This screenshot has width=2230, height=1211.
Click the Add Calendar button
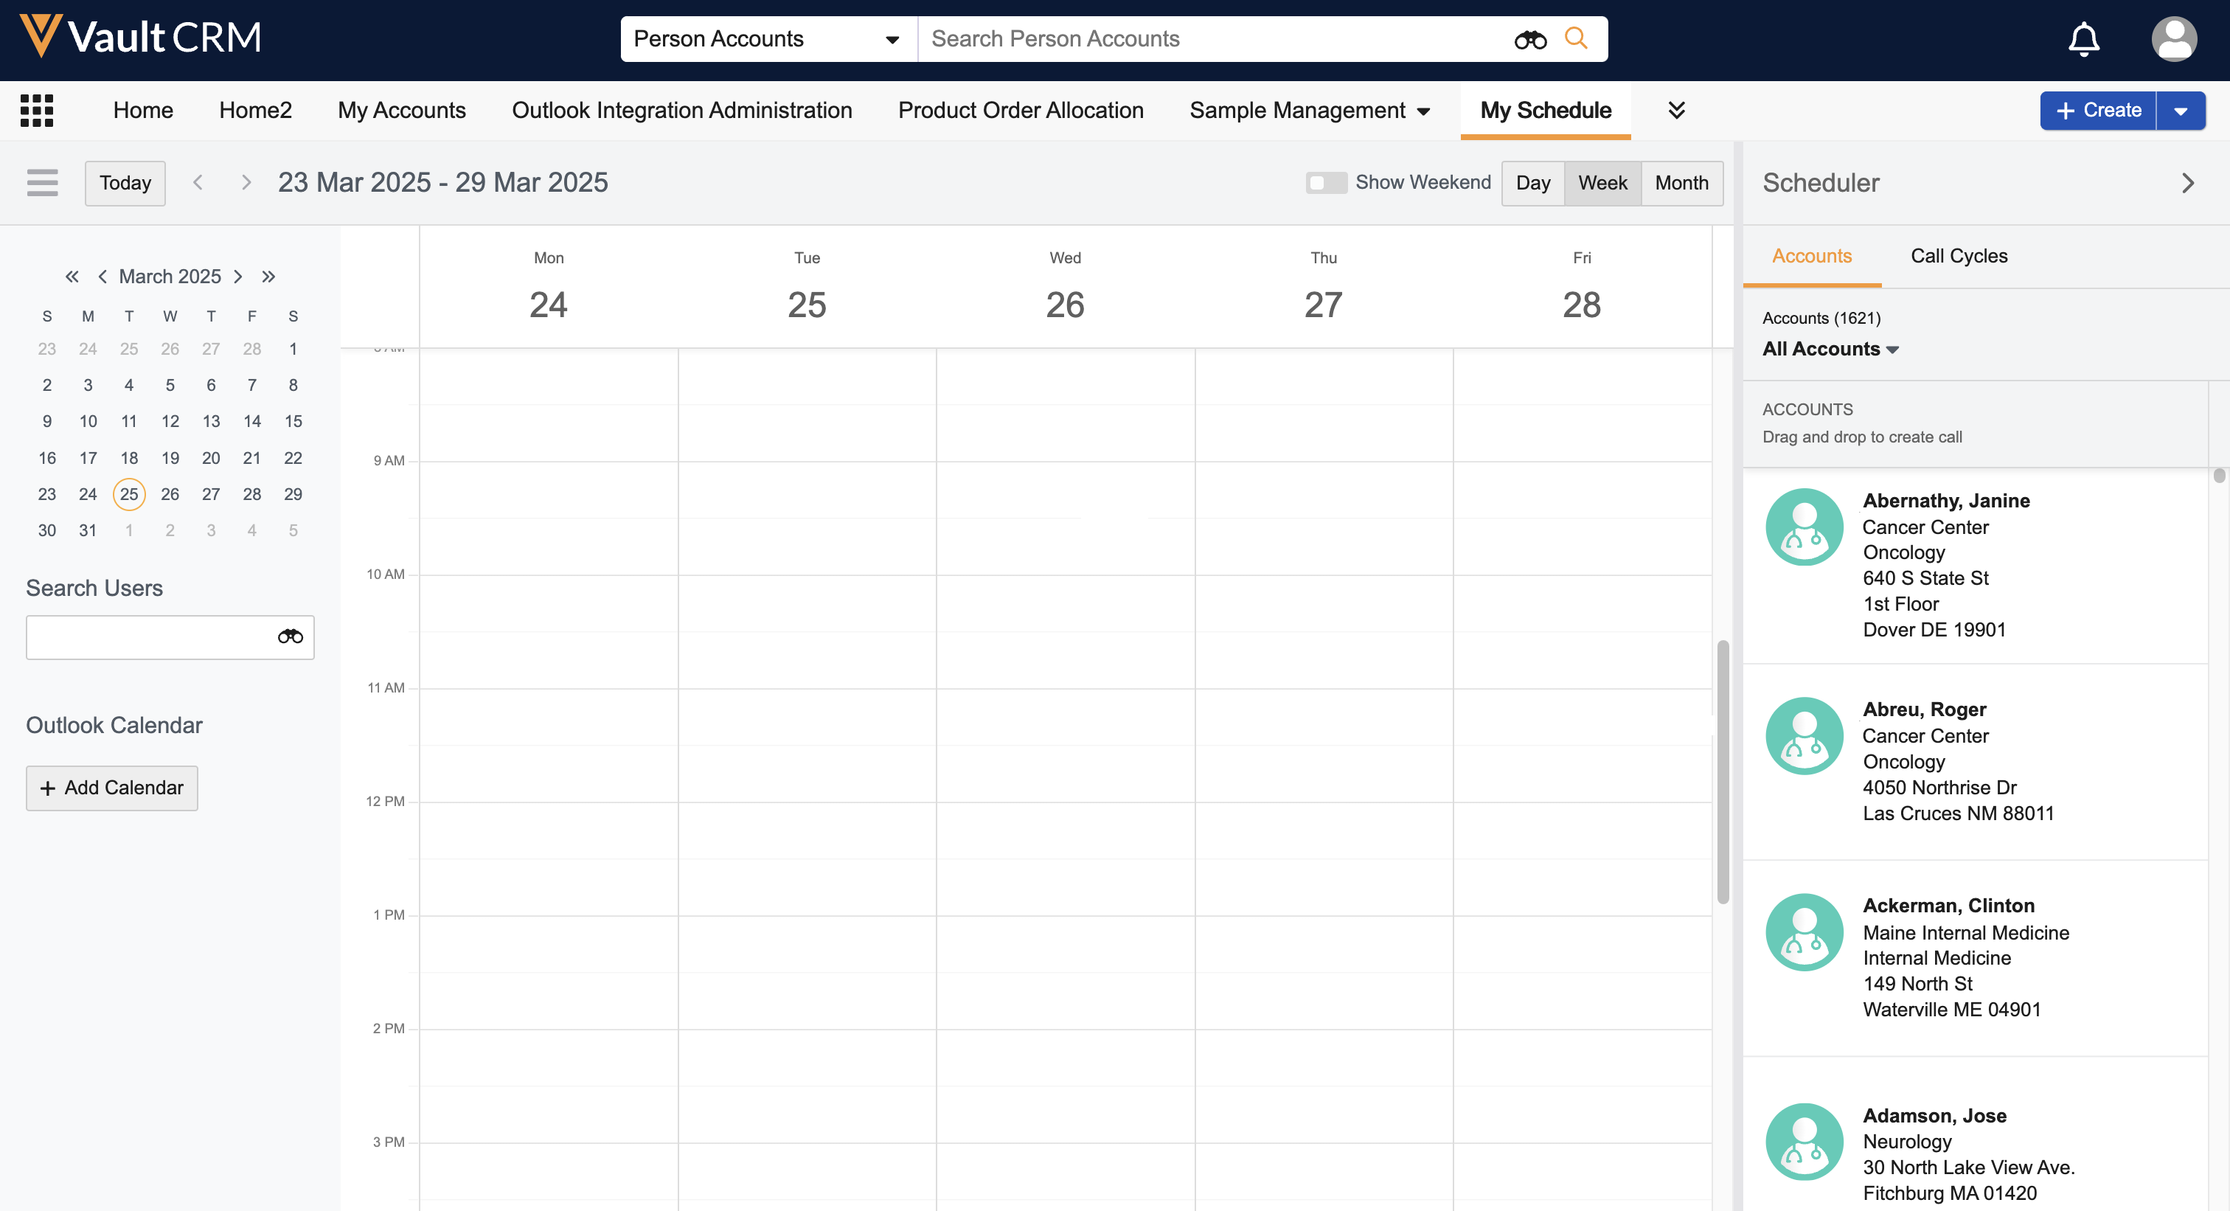[111, 788]
